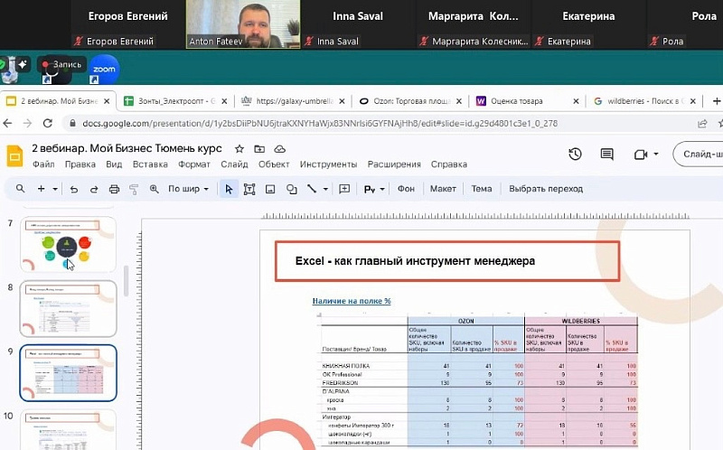The width and height of the screenshot is (723, 450).
Task: Switch to 'Оценка товара' tab
Action: coord(528,101)
